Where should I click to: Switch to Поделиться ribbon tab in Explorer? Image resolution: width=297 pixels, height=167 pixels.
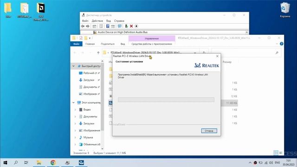pos(108,44)
